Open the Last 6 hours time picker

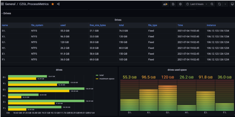[197, 4]
